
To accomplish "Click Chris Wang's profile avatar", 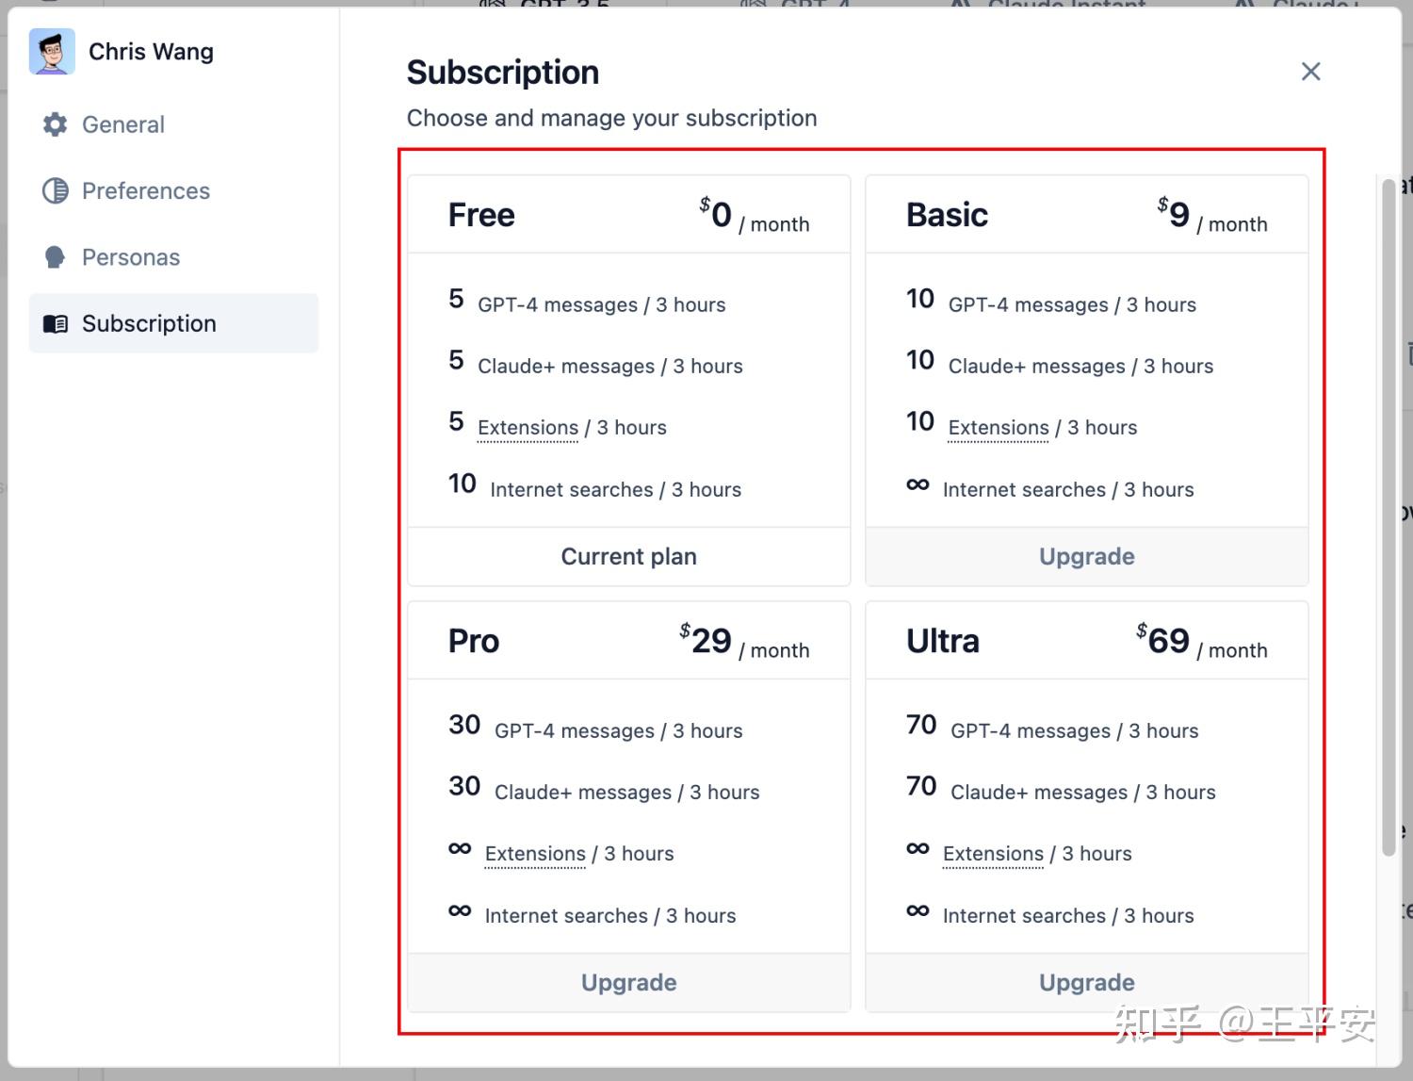I will tap(52, 52).
